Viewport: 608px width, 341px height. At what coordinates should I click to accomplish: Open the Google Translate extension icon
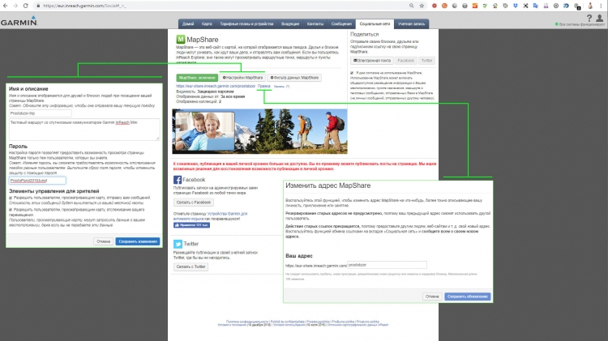point(536,6)
